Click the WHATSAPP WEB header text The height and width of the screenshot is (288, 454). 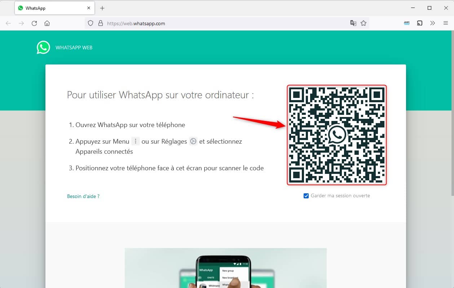pyautogui.click(x=74, y=48)
